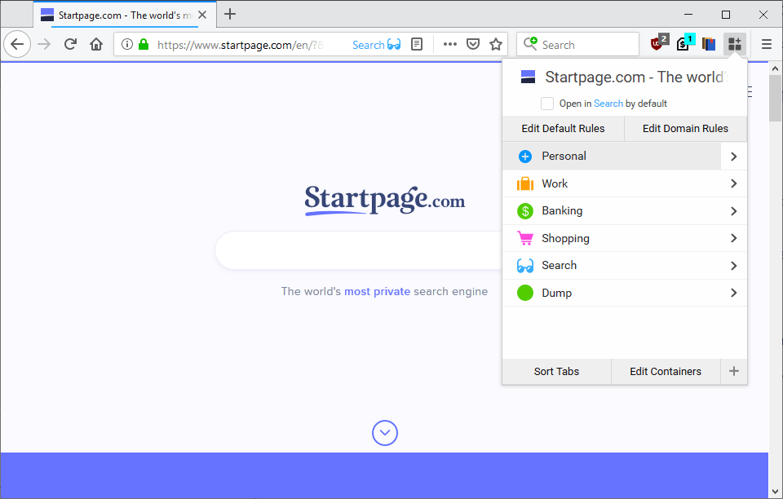783x499 pixels.
Task: Click the blue Search link in popup
Action: coord(608,104)
